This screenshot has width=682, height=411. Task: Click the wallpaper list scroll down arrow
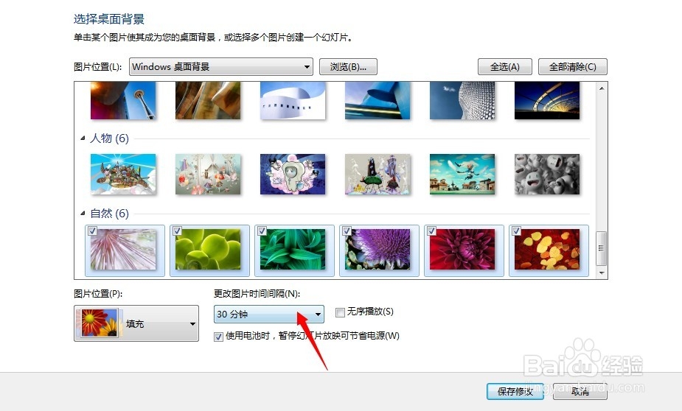pyautogui.click(x=602, y=273)
